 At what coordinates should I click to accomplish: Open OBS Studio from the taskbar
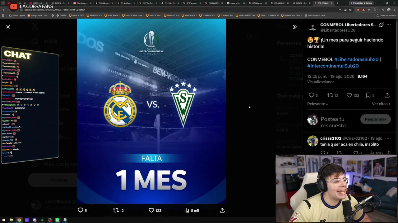click(x=50, y=220)
